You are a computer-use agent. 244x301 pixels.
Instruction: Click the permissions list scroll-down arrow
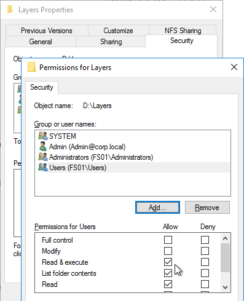[x=226, y=287]
